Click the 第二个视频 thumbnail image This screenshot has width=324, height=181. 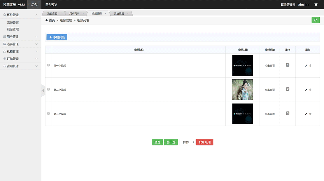pyautogui.click(x=242, y=90)
